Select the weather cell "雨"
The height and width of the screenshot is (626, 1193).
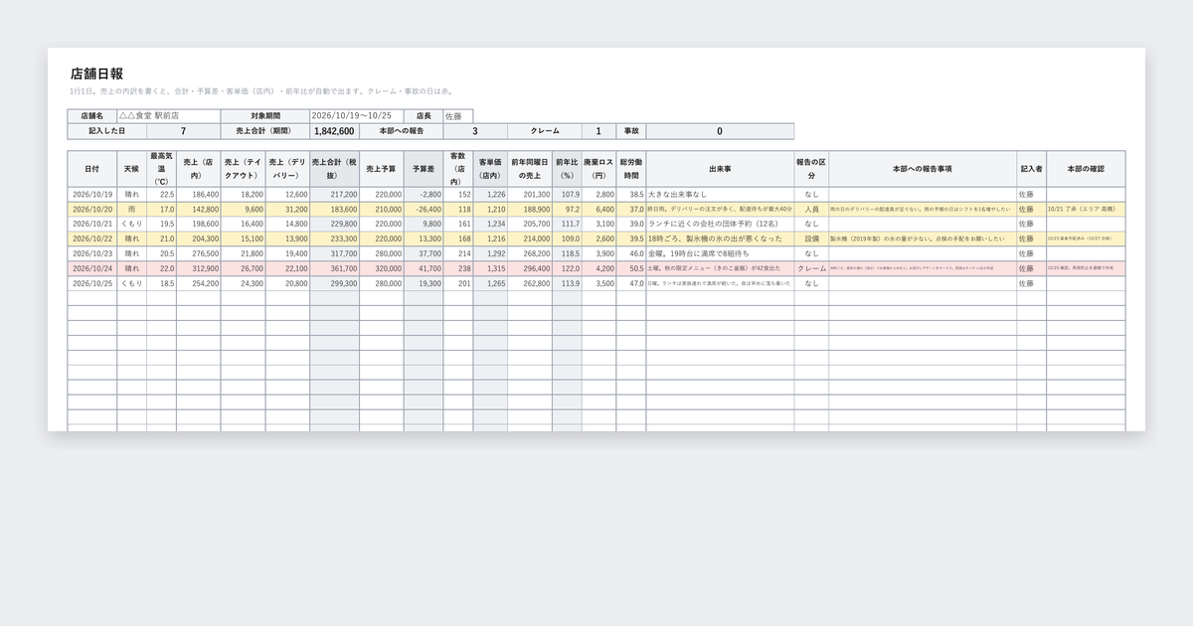click(x=132, y=210)
